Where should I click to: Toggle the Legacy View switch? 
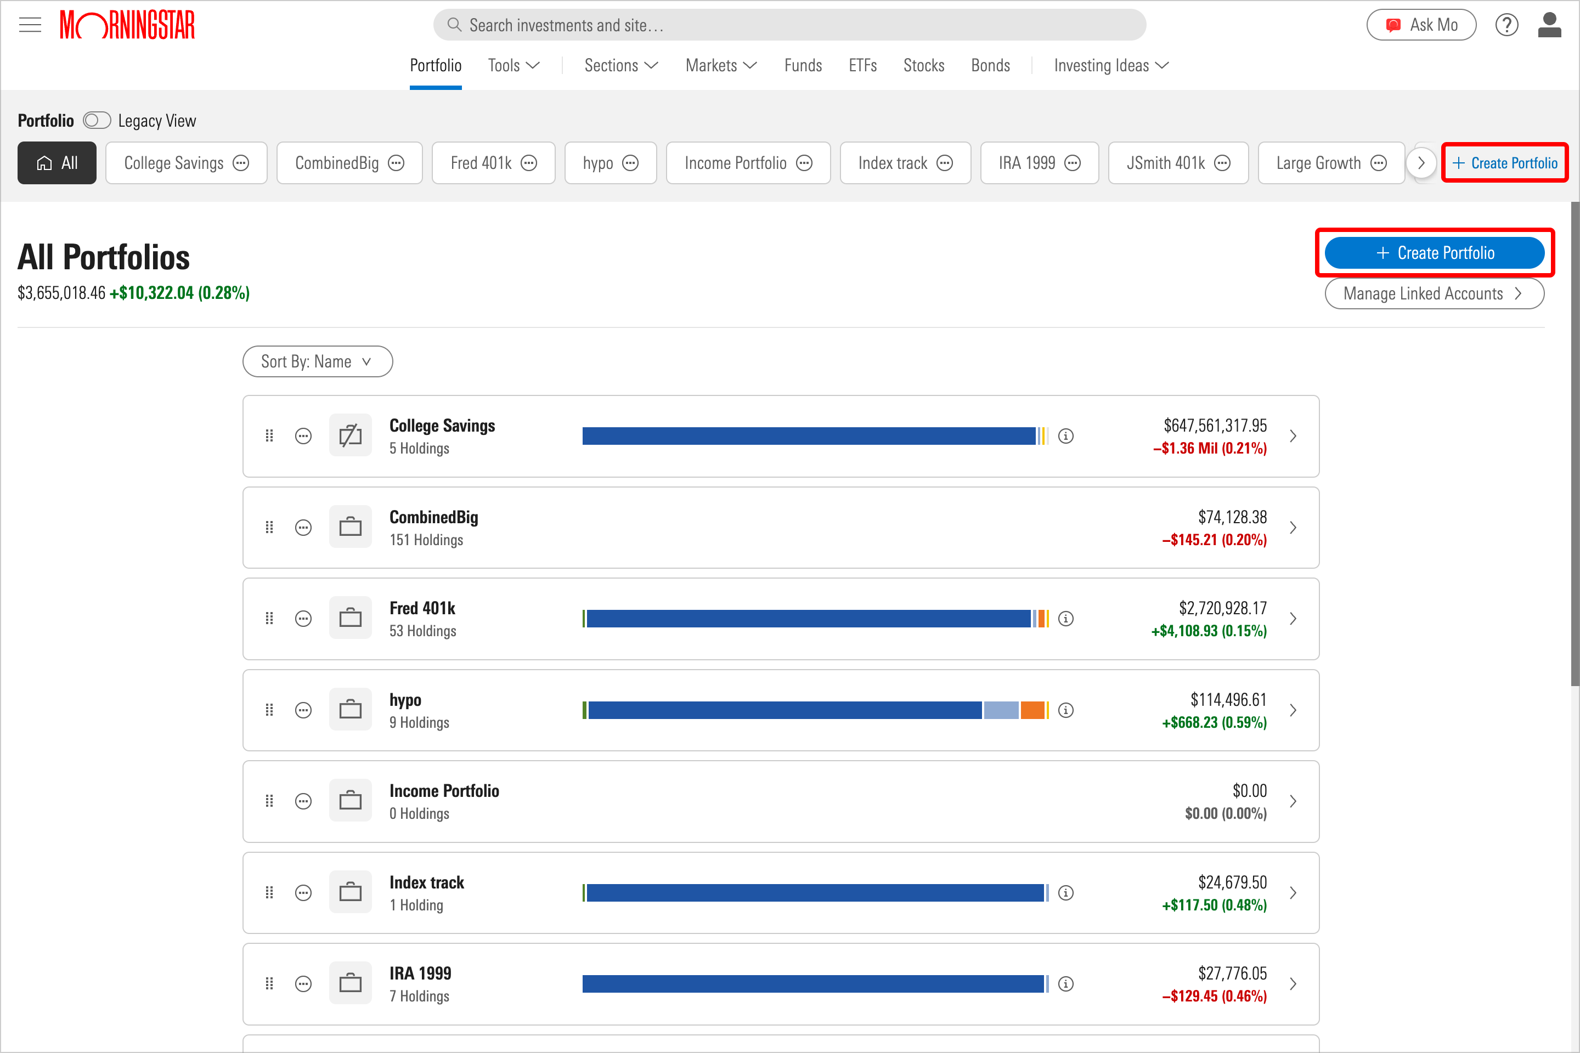pyautogui.click(x=97, y=121)
